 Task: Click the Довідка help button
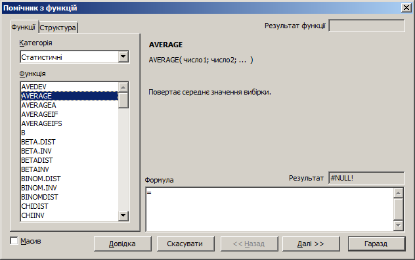(123, 244)
